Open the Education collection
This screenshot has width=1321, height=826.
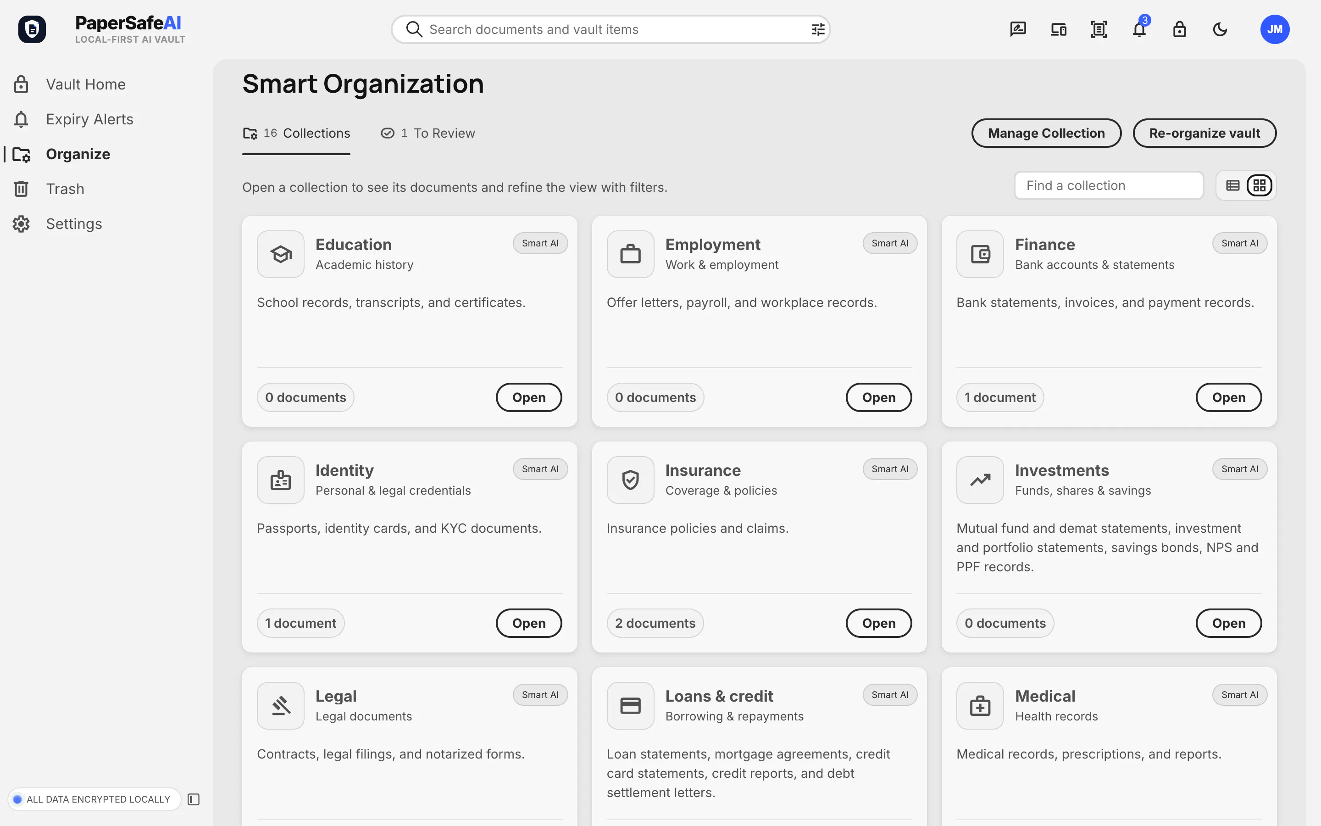coord(529,397)
